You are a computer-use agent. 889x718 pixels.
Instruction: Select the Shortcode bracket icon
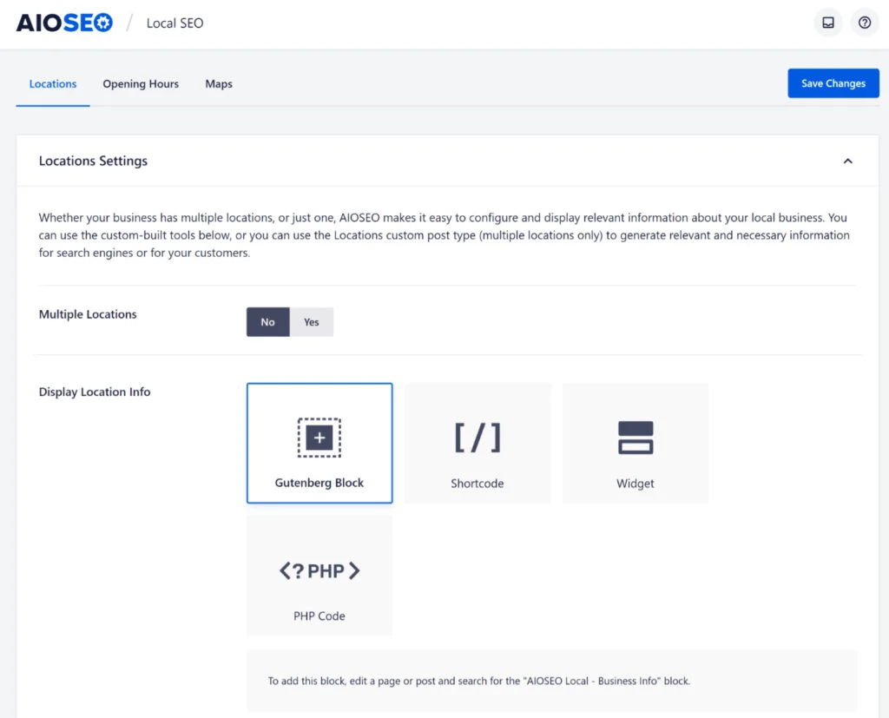click(477, 438)
